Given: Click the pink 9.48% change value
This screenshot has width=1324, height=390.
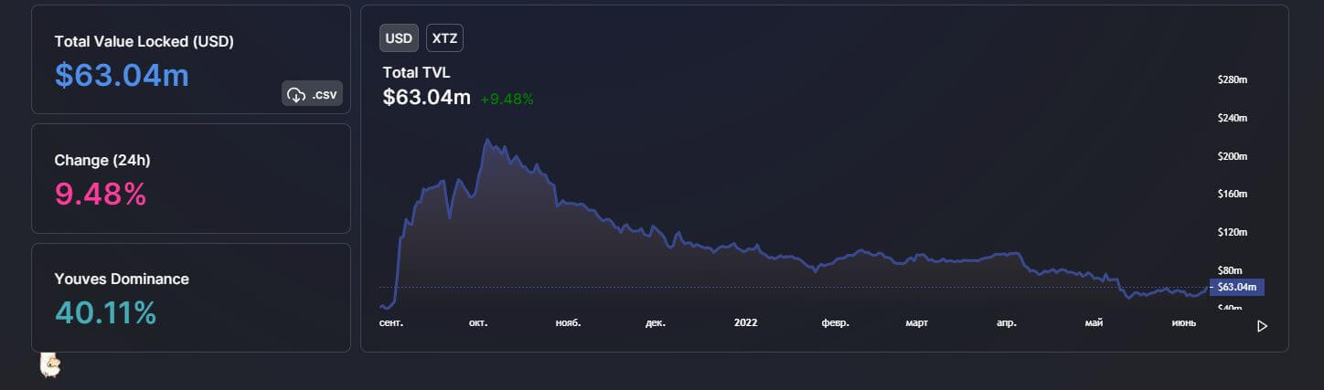Looking at the screenshot, I should [x=101, y=195].
